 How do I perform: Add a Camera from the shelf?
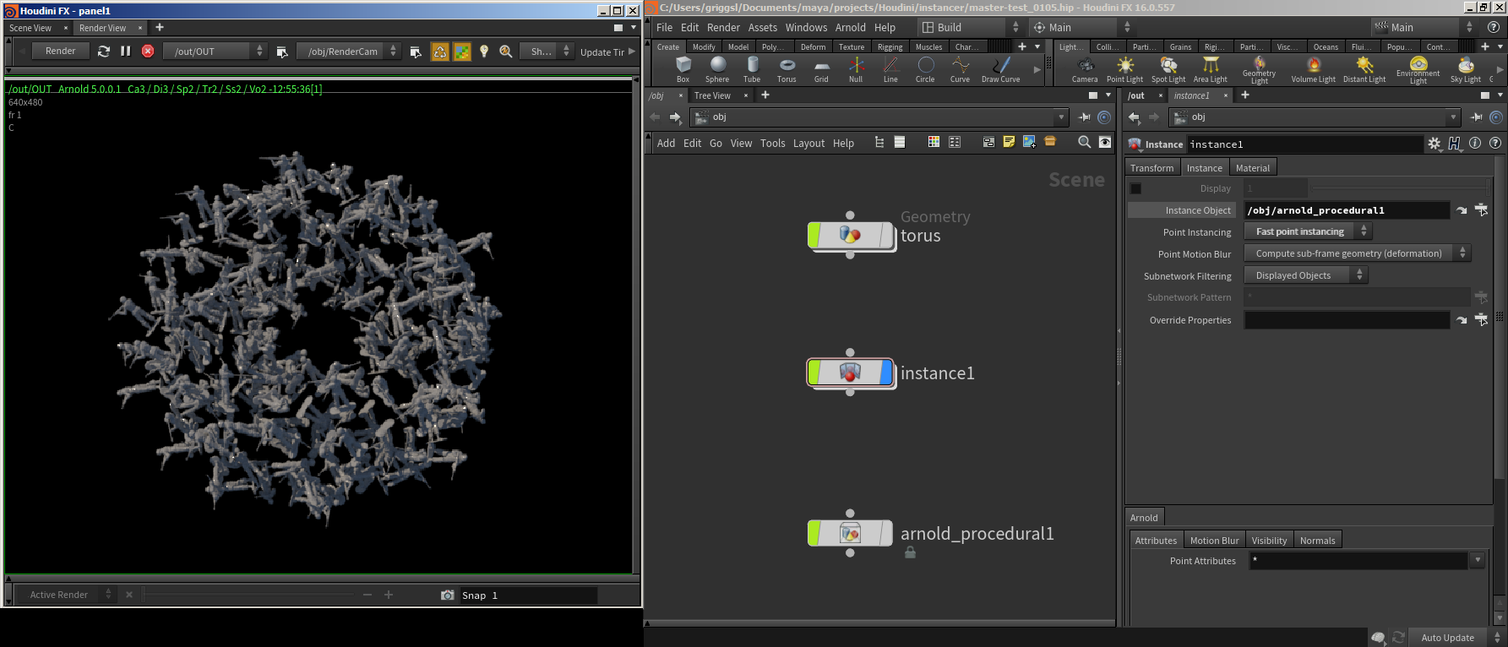pyautogui.click(x=1085, y=68)
